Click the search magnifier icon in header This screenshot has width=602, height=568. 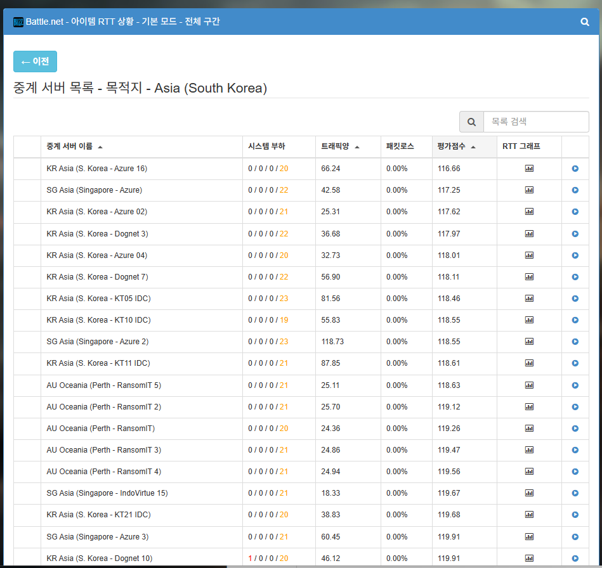(585, 22)
